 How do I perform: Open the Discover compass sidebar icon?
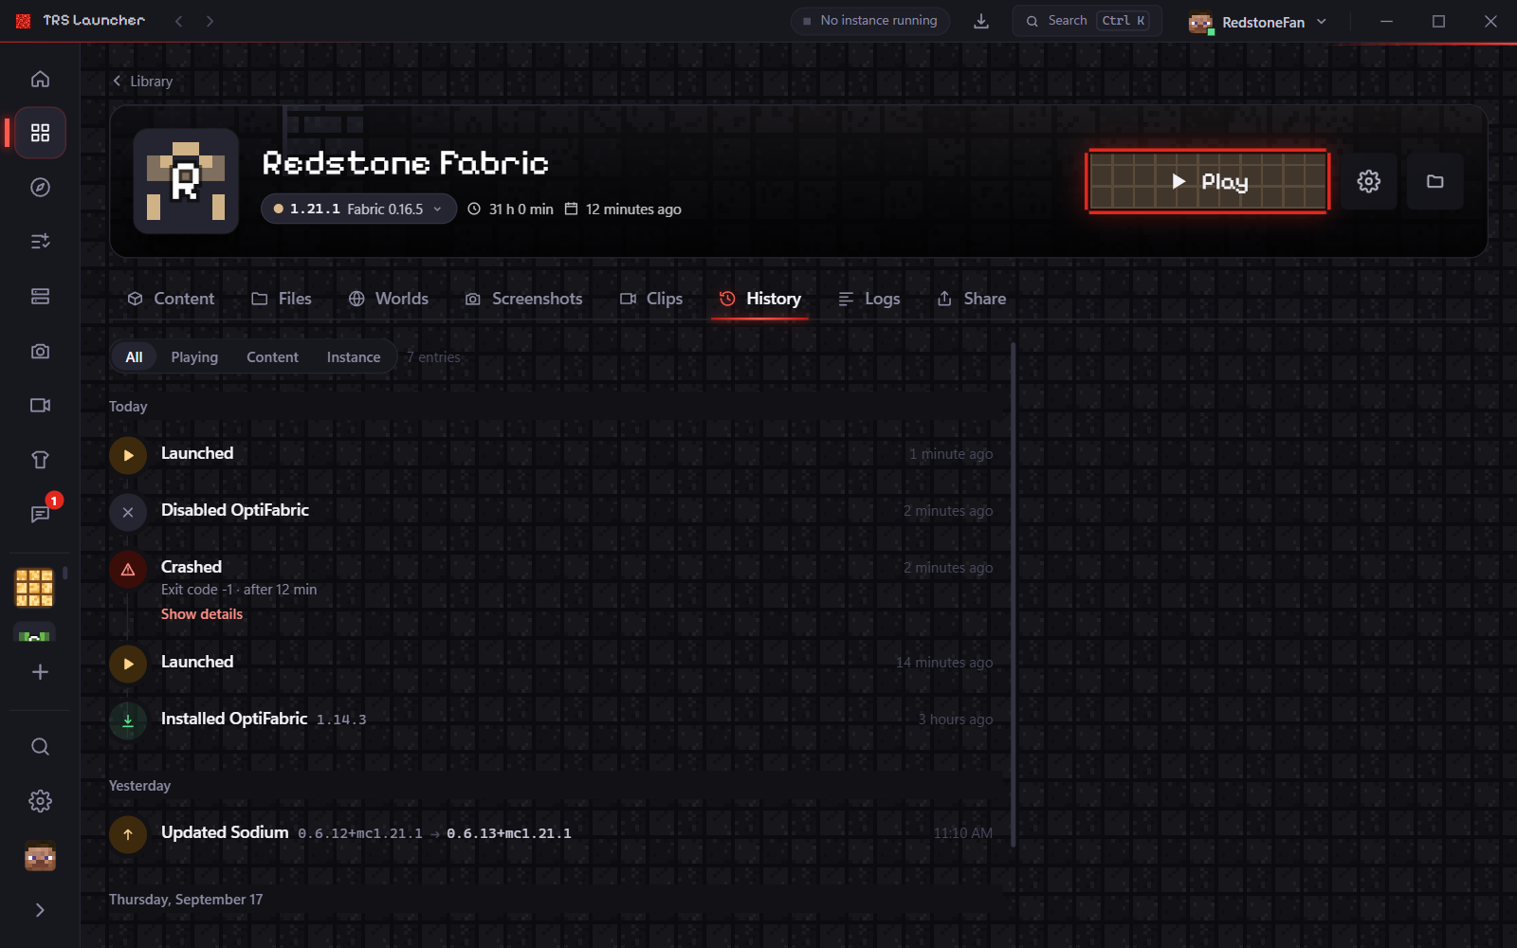pos(40,188)
